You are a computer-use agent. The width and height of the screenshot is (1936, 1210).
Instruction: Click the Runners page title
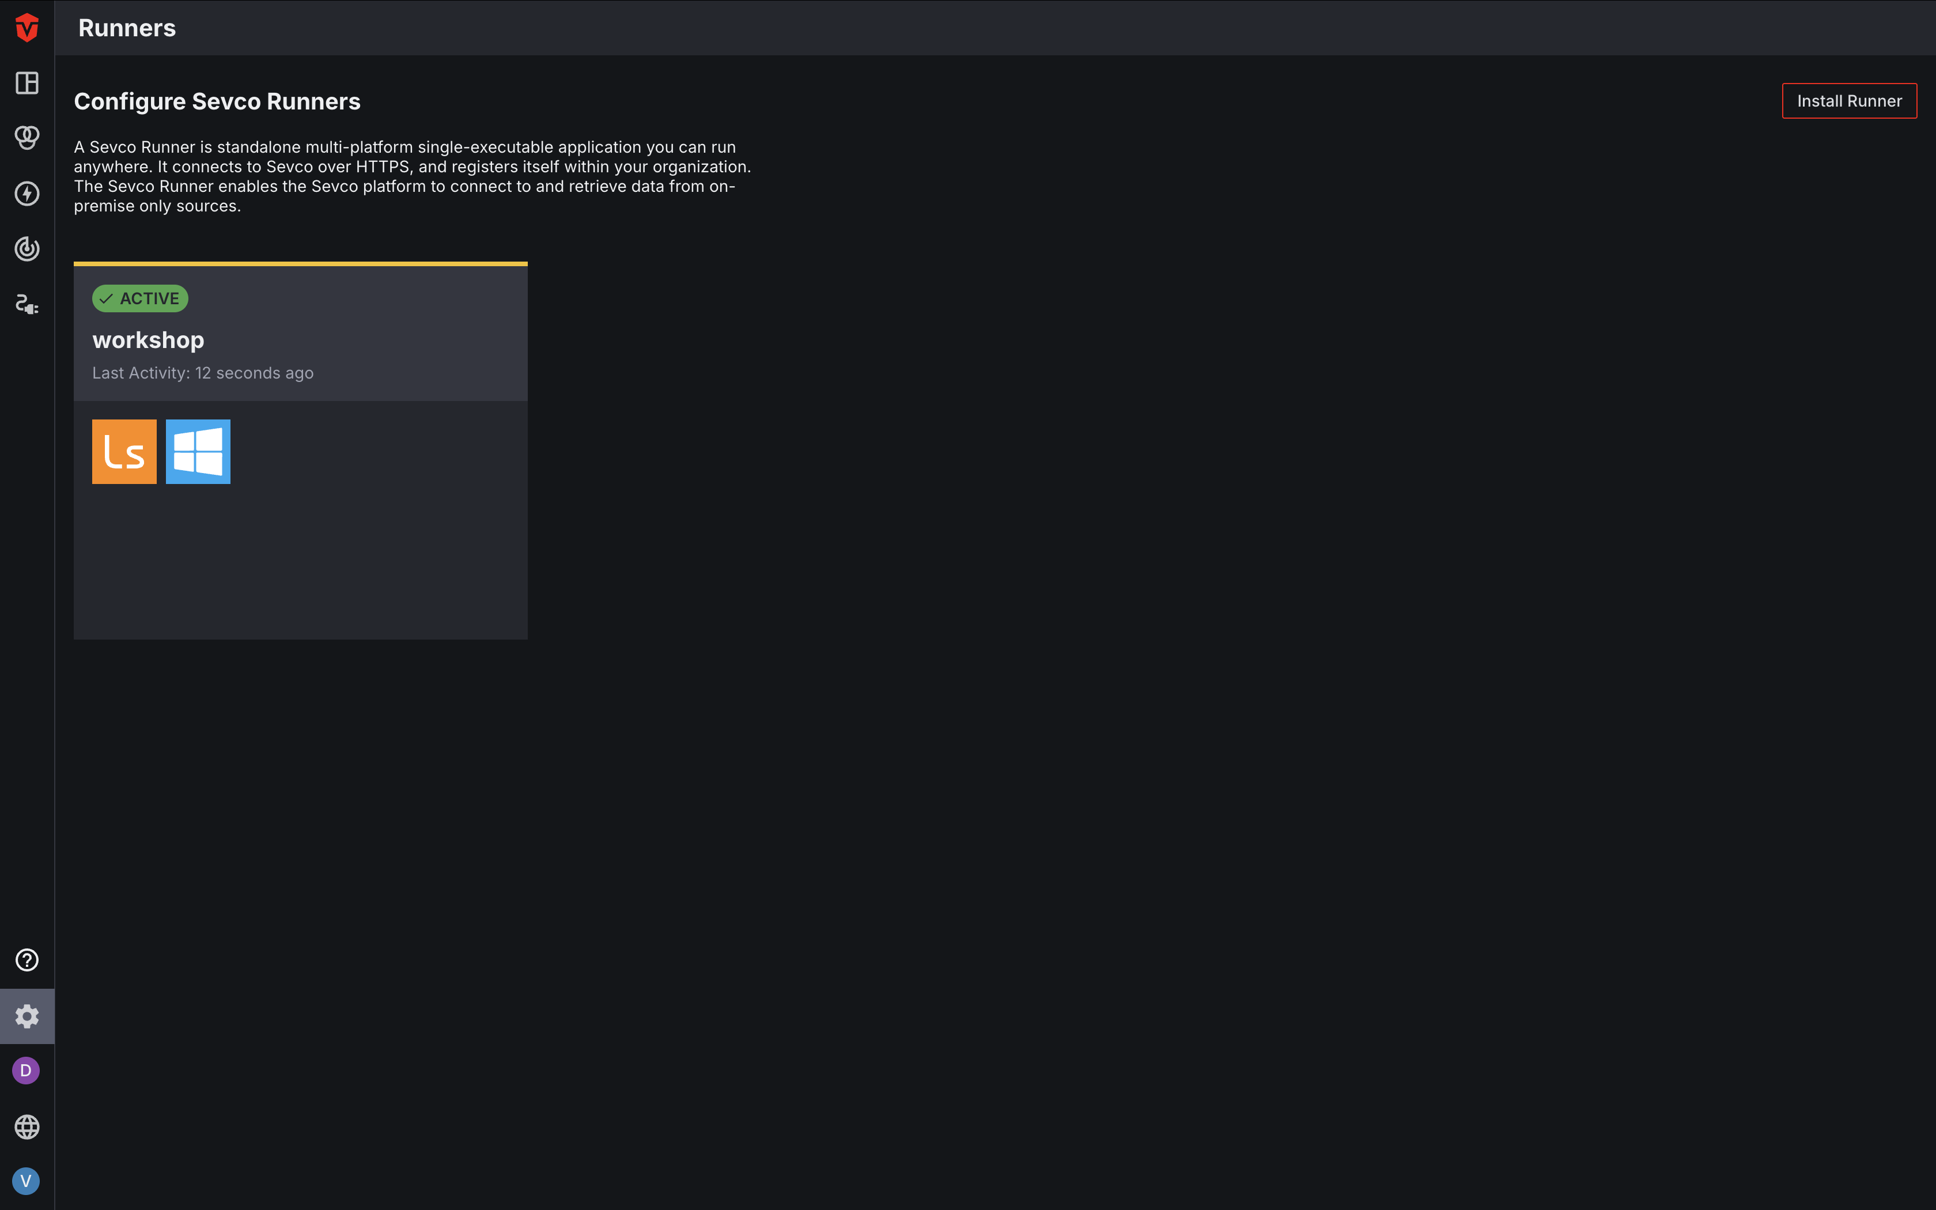127,28
